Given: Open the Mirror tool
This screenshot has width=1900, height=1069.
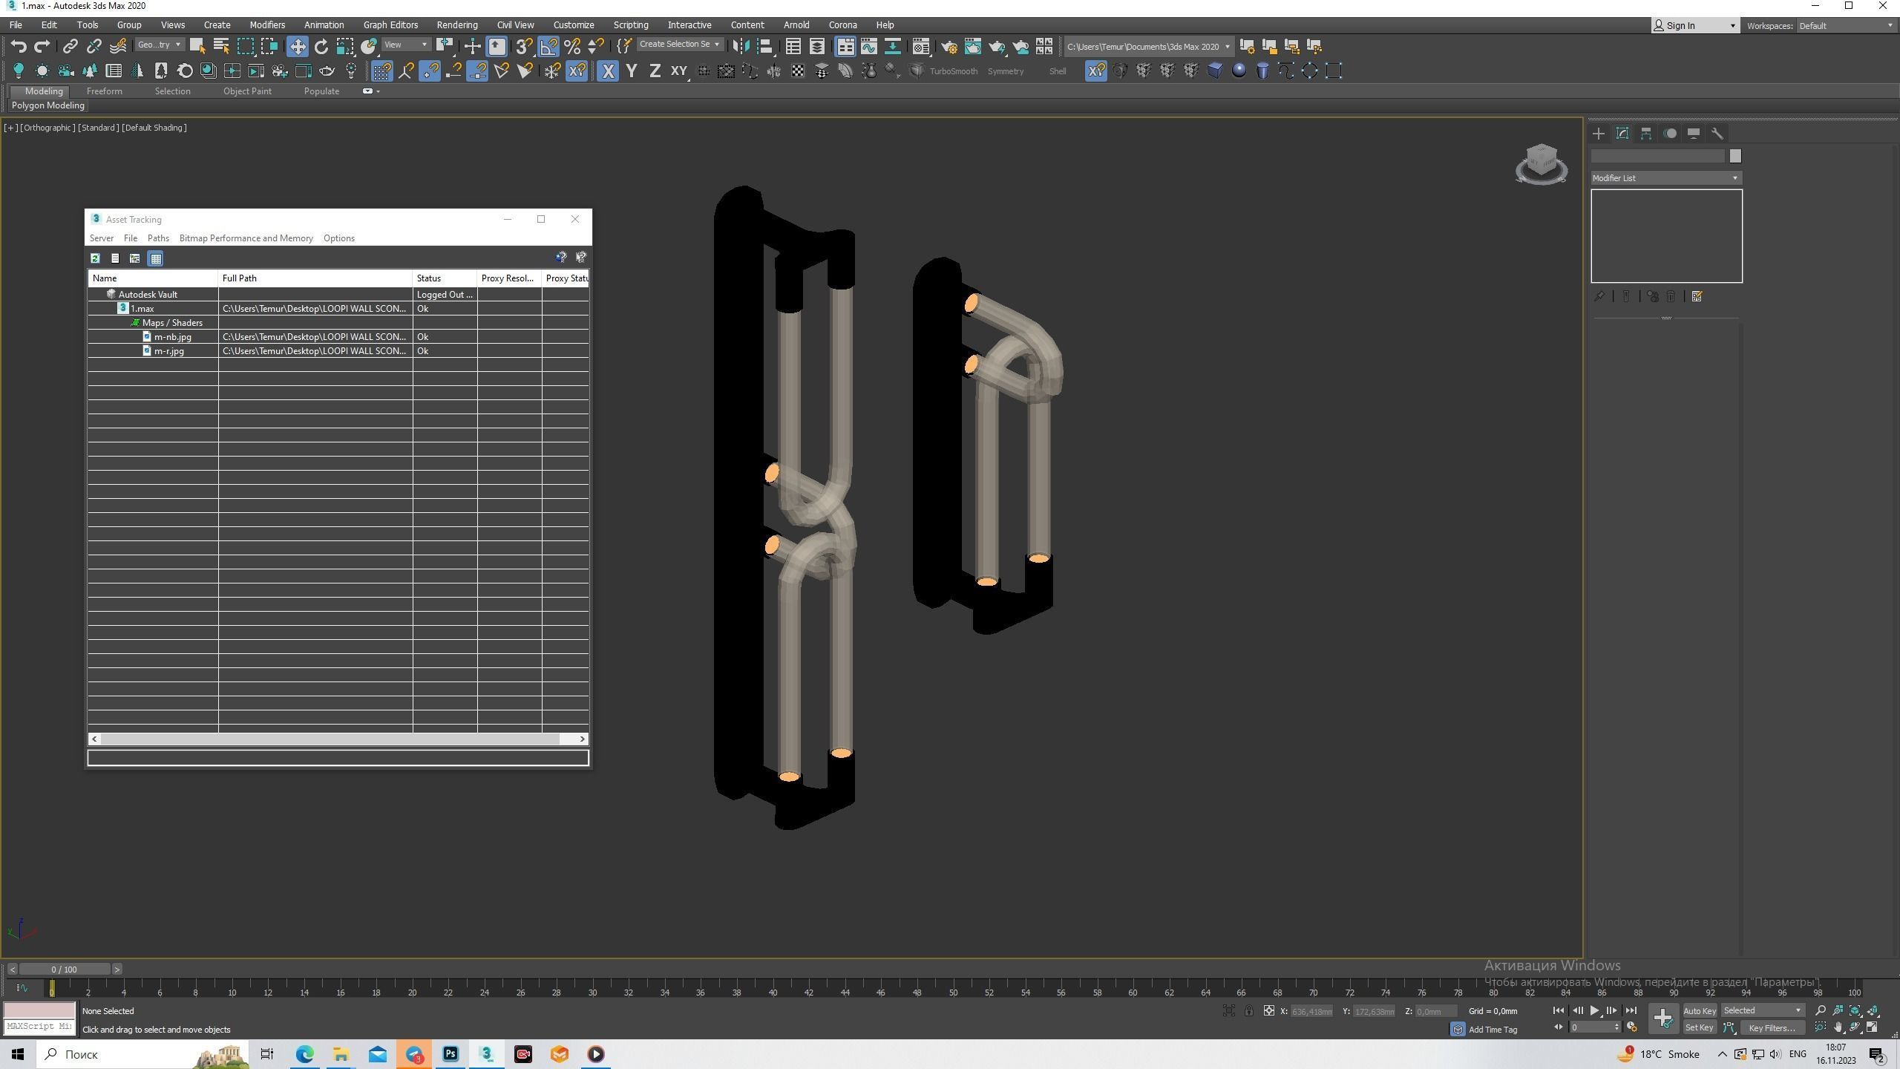Looking at the screenshot, I should point(740,47).
